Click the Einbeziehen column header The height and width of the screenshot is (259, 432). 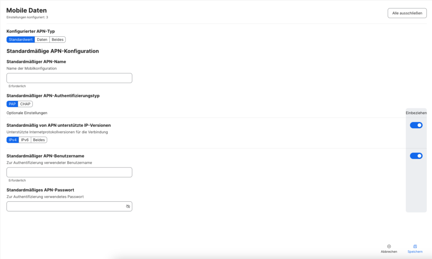416,113
